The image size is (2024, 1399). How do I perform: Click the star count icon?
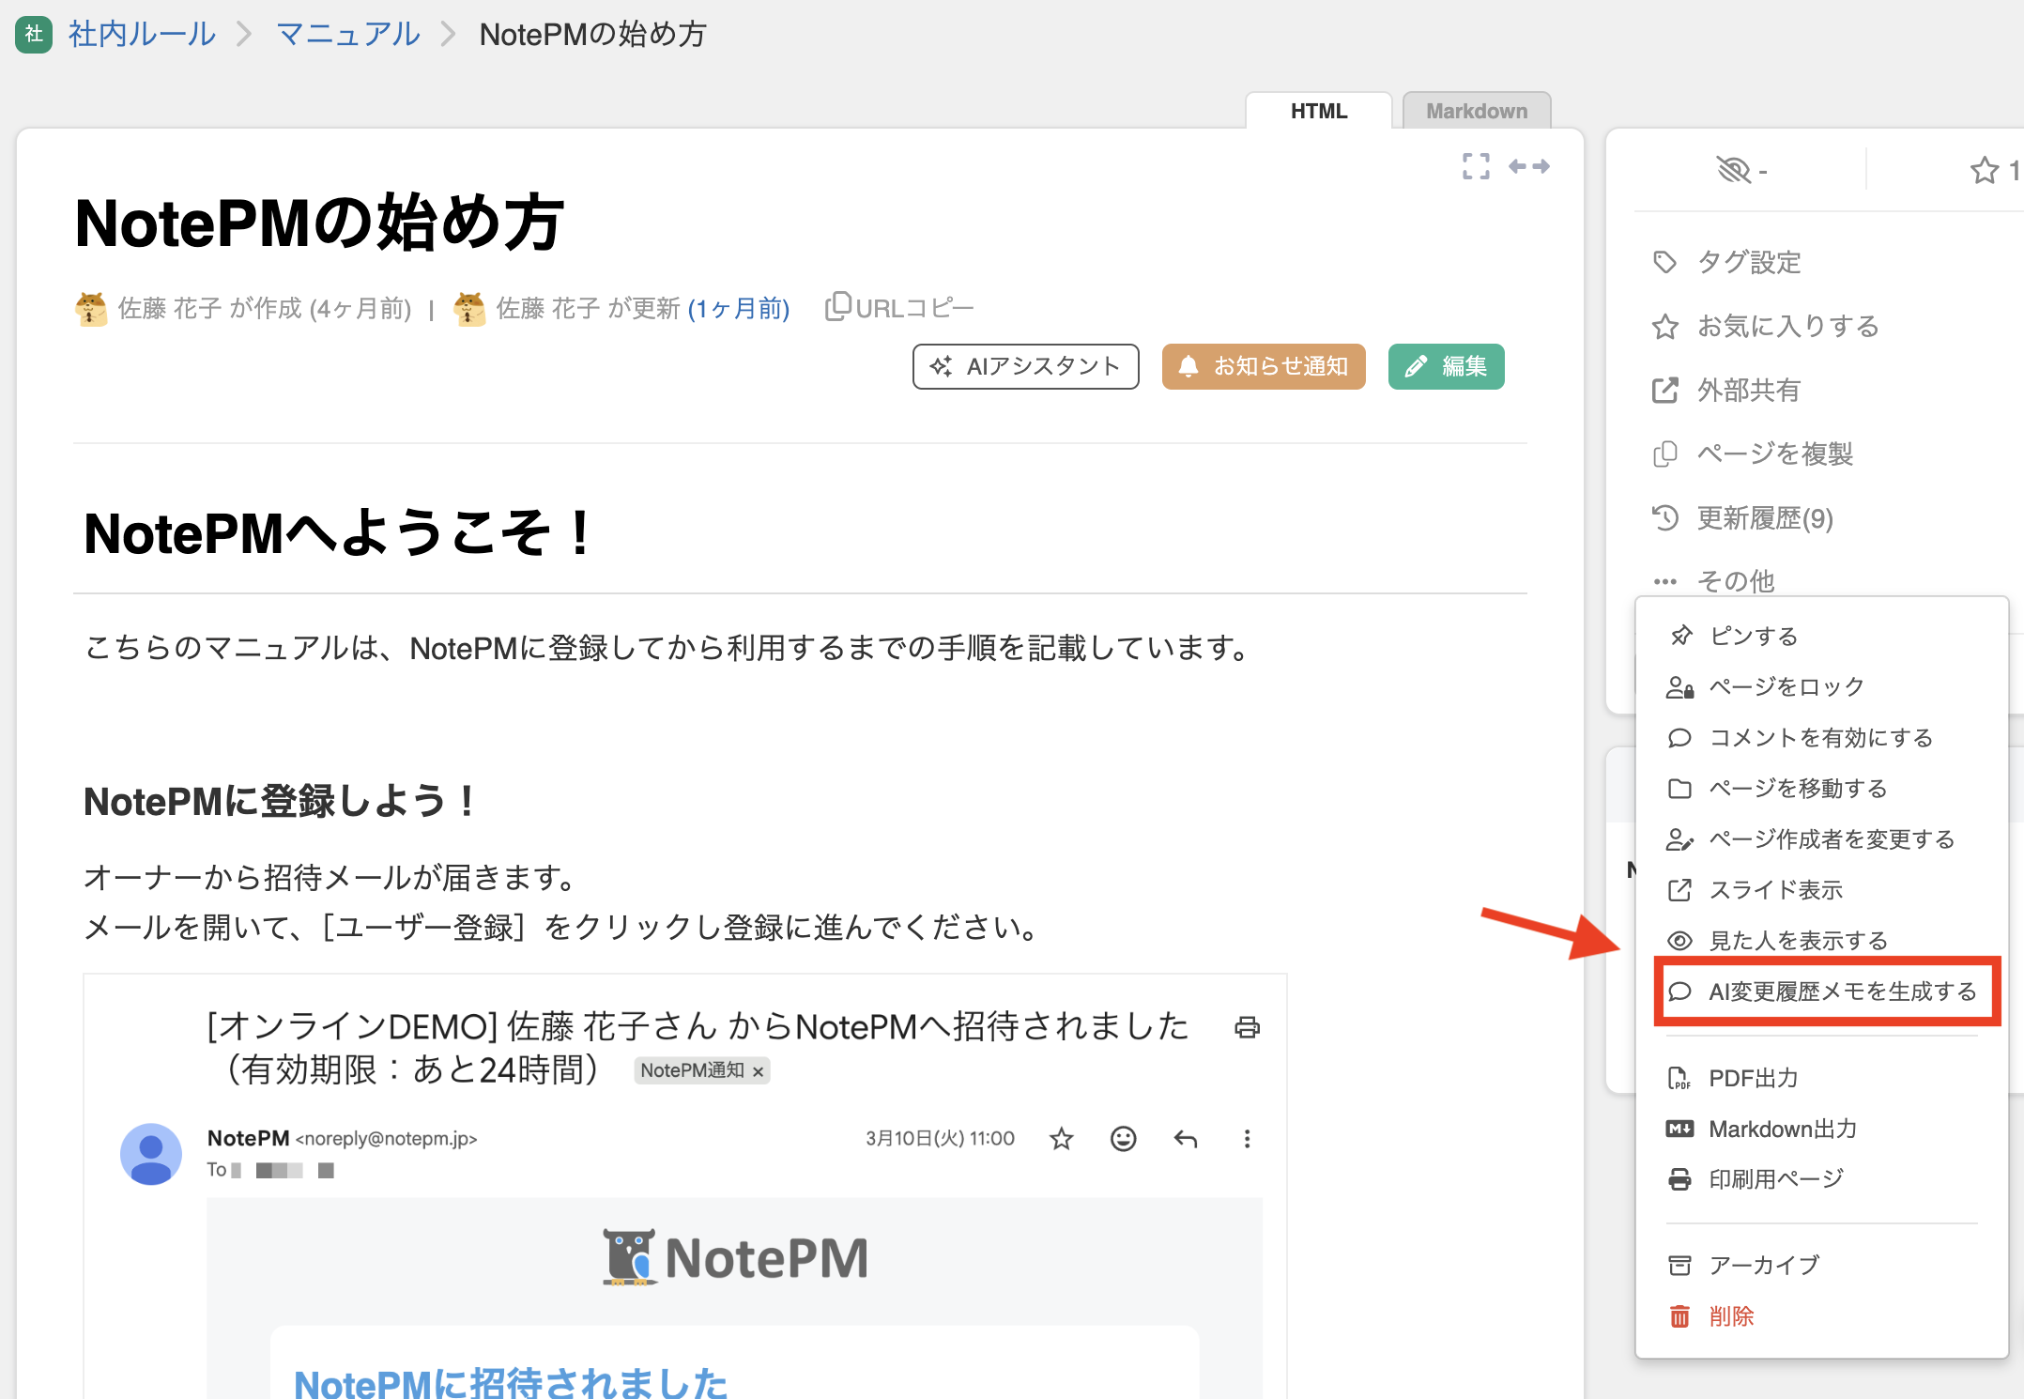(x=1985, y=170)
